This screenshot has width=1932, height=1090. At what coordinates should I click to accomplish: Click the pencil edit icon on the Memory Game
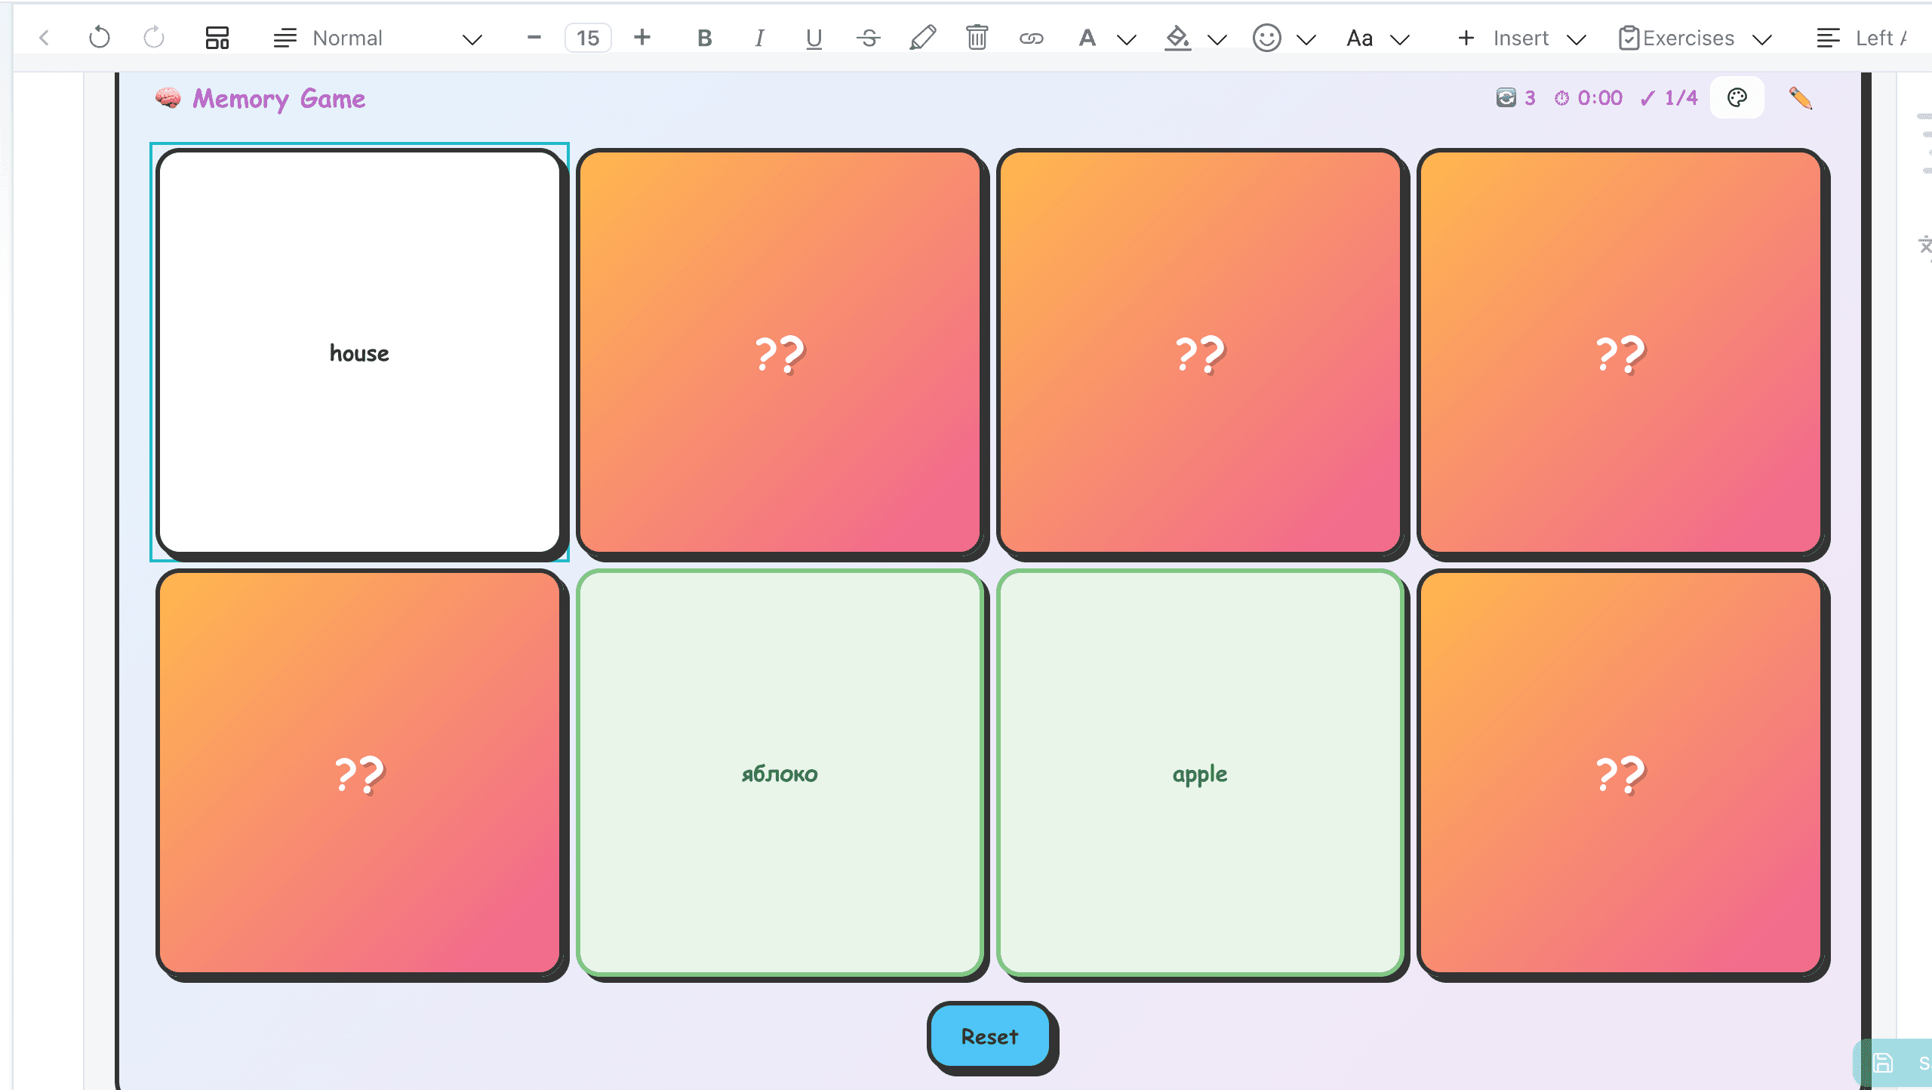[1802, 97]
